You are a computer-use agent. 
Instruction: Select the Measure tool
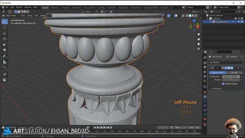pyautogui.click(x=5, y=62)
